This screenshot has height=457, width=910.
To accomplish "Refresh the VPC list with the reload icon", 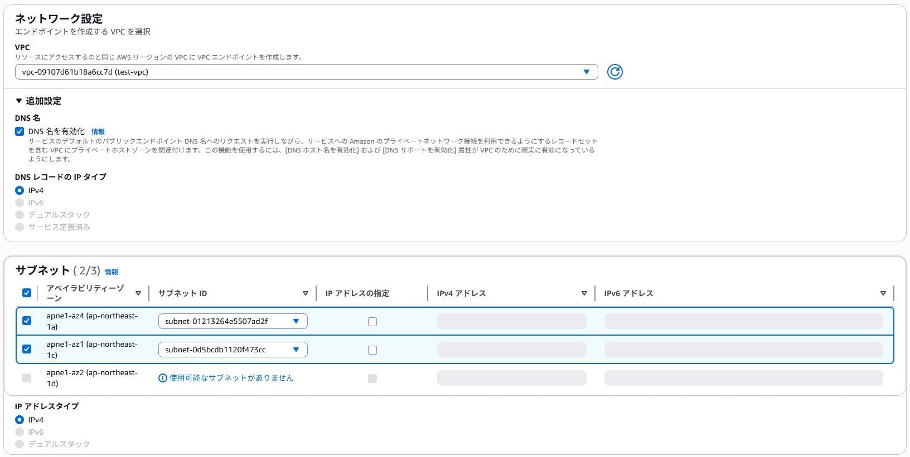I will coord(614,72).
